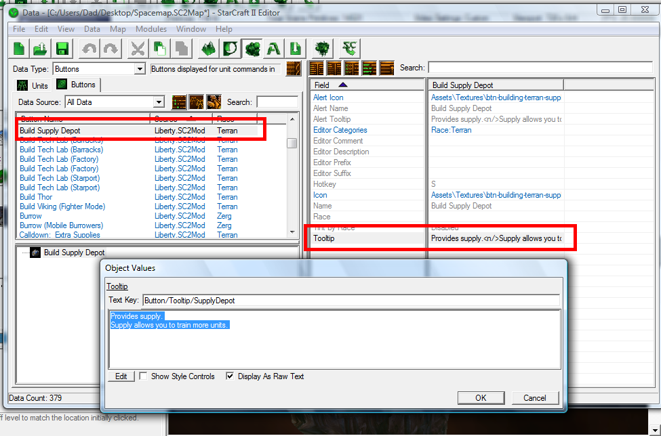
Task: Open the View menu
Action: 66,29
